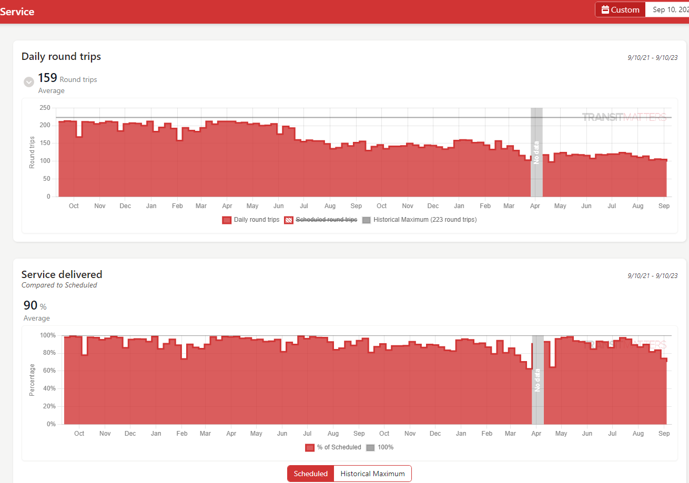Click date range label on Service delivered card

point(652,275)
